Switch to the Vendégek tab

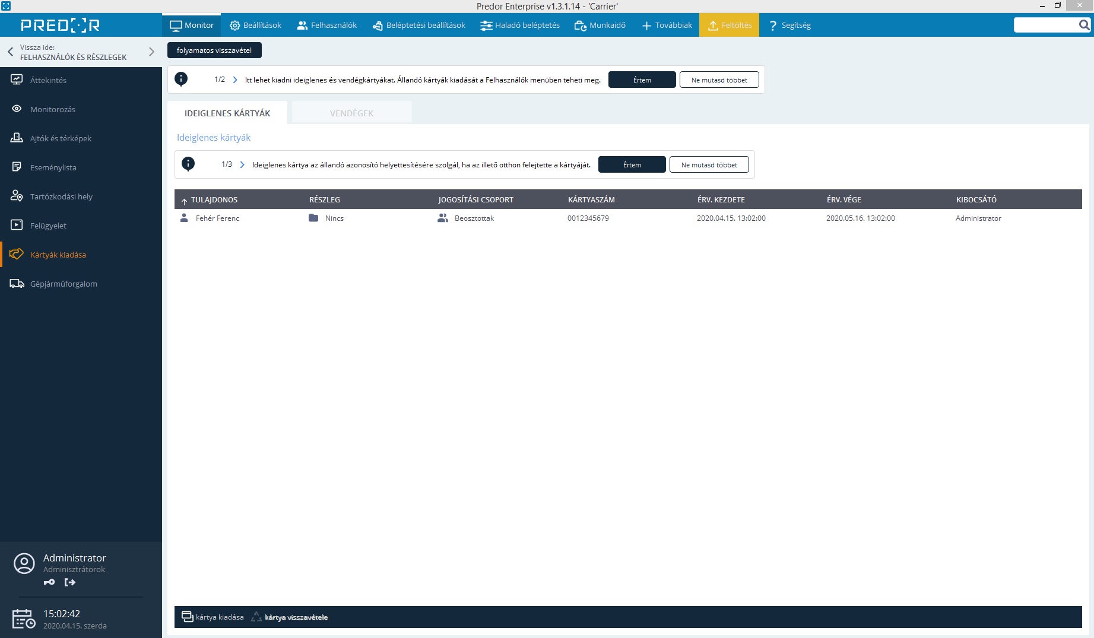pyautogui.click(x=351, y=113)
